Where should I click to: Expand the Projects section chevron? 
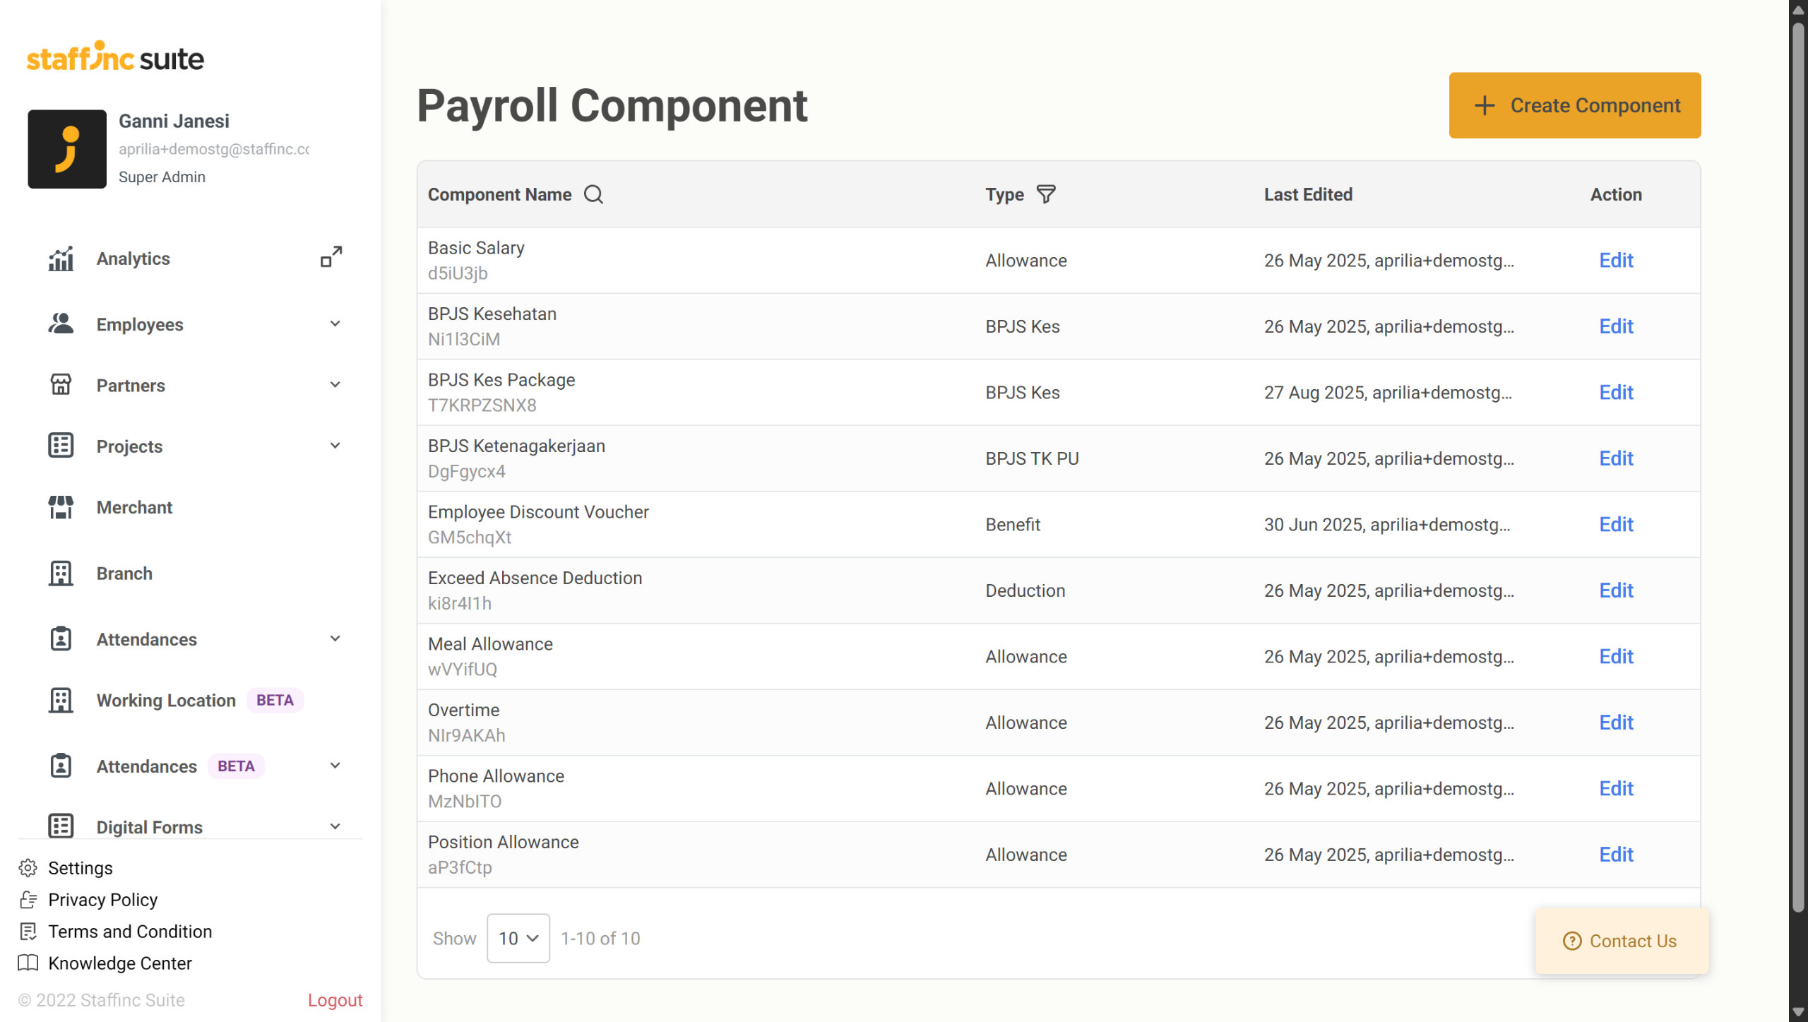click(335, 446)
